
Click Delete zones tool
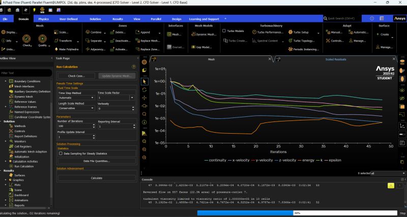pyautogui.click(x=118, y=33)
